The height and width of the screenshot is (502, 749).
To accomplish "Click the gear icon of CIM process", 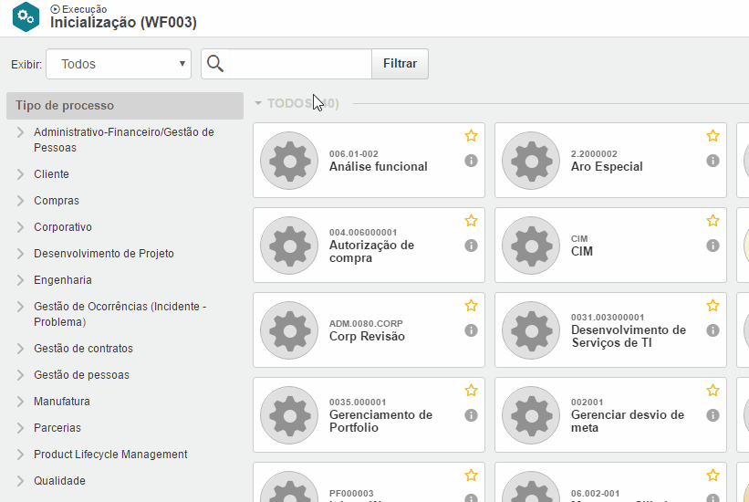I will pyautogui.click(x=531, y=245).
